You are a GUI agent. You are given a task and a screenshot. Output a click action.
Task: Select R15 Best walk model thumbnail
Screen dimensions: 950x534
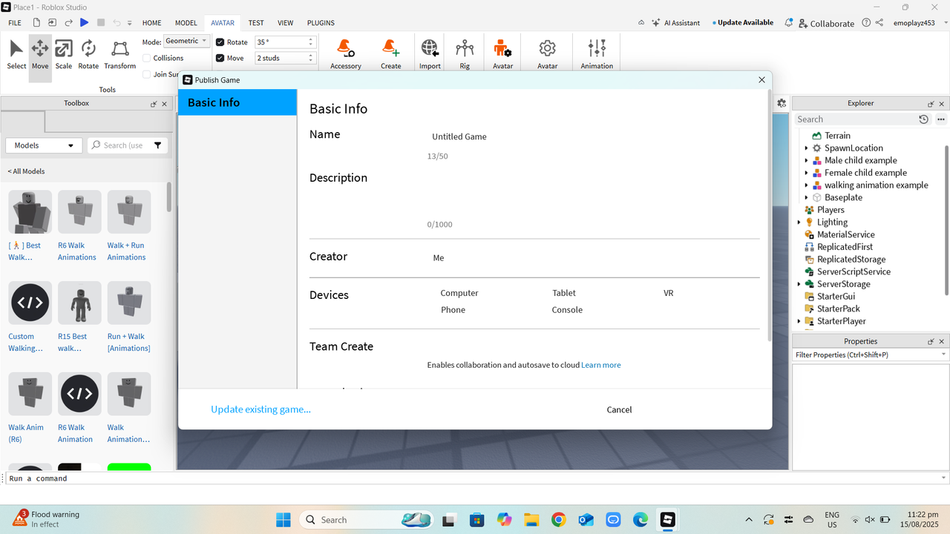click(79, 303)
